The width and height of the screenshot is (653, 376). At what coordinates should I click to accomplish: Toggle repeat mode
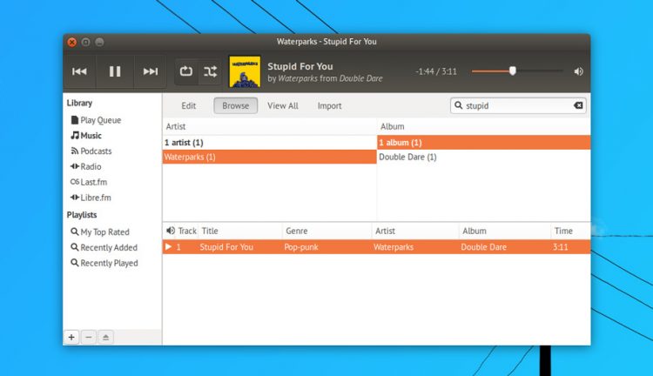click(186, 71)
